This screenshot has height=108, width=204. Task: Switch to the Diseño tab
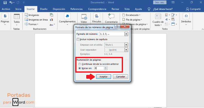point(44,9)
